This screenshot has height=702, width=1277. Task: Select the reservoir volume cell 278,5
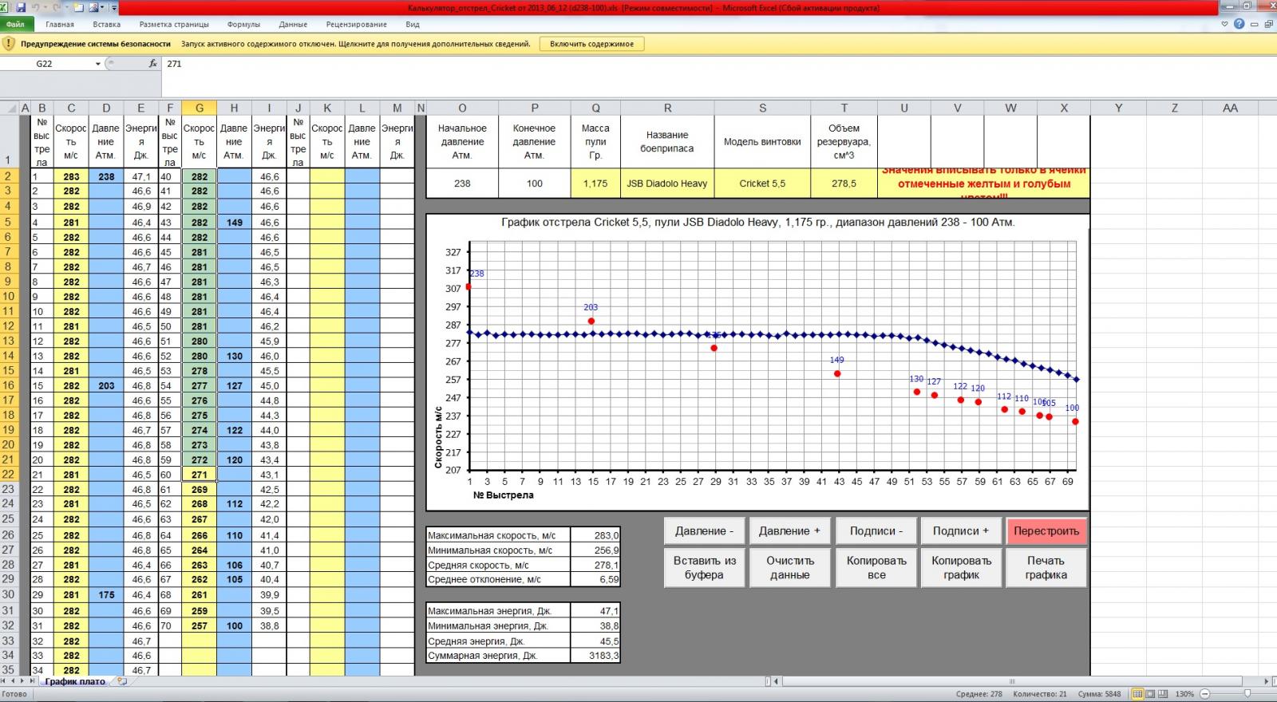tap(844, 183)
